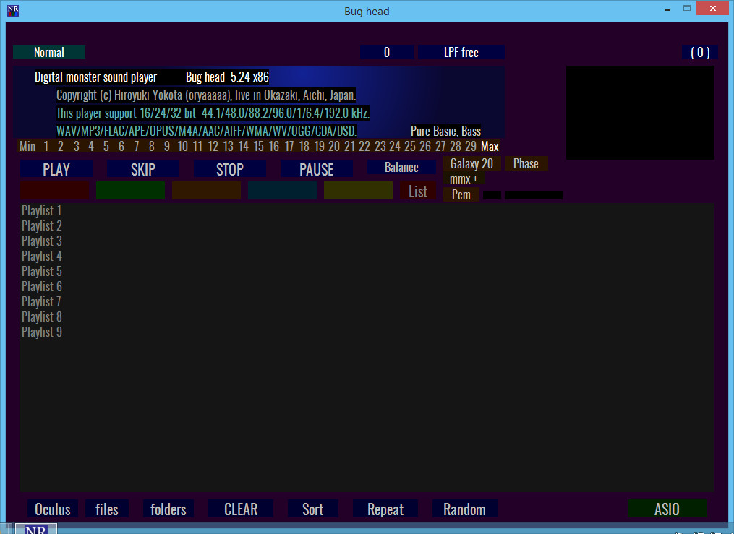Minimize the Bug head window
The width and height of the screenshot is (734, 534).
pyautogui.click(x=667, y=9)
